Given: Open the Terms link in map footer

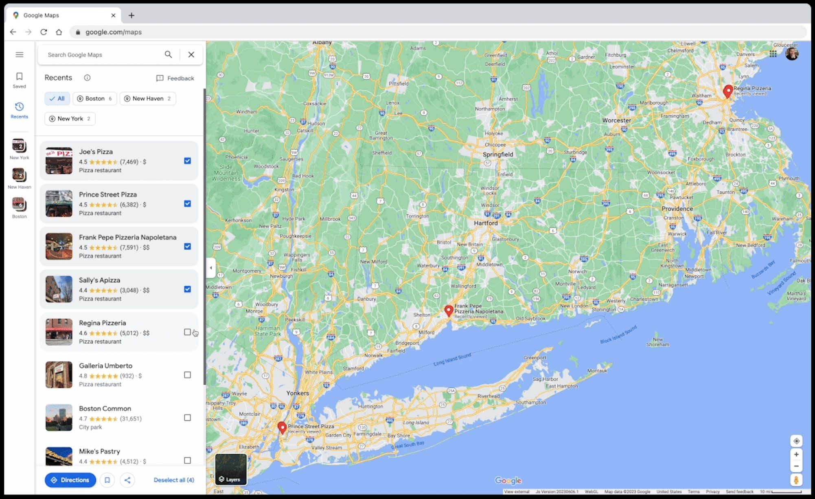Looking at the screenshot, I should [694, 492].
